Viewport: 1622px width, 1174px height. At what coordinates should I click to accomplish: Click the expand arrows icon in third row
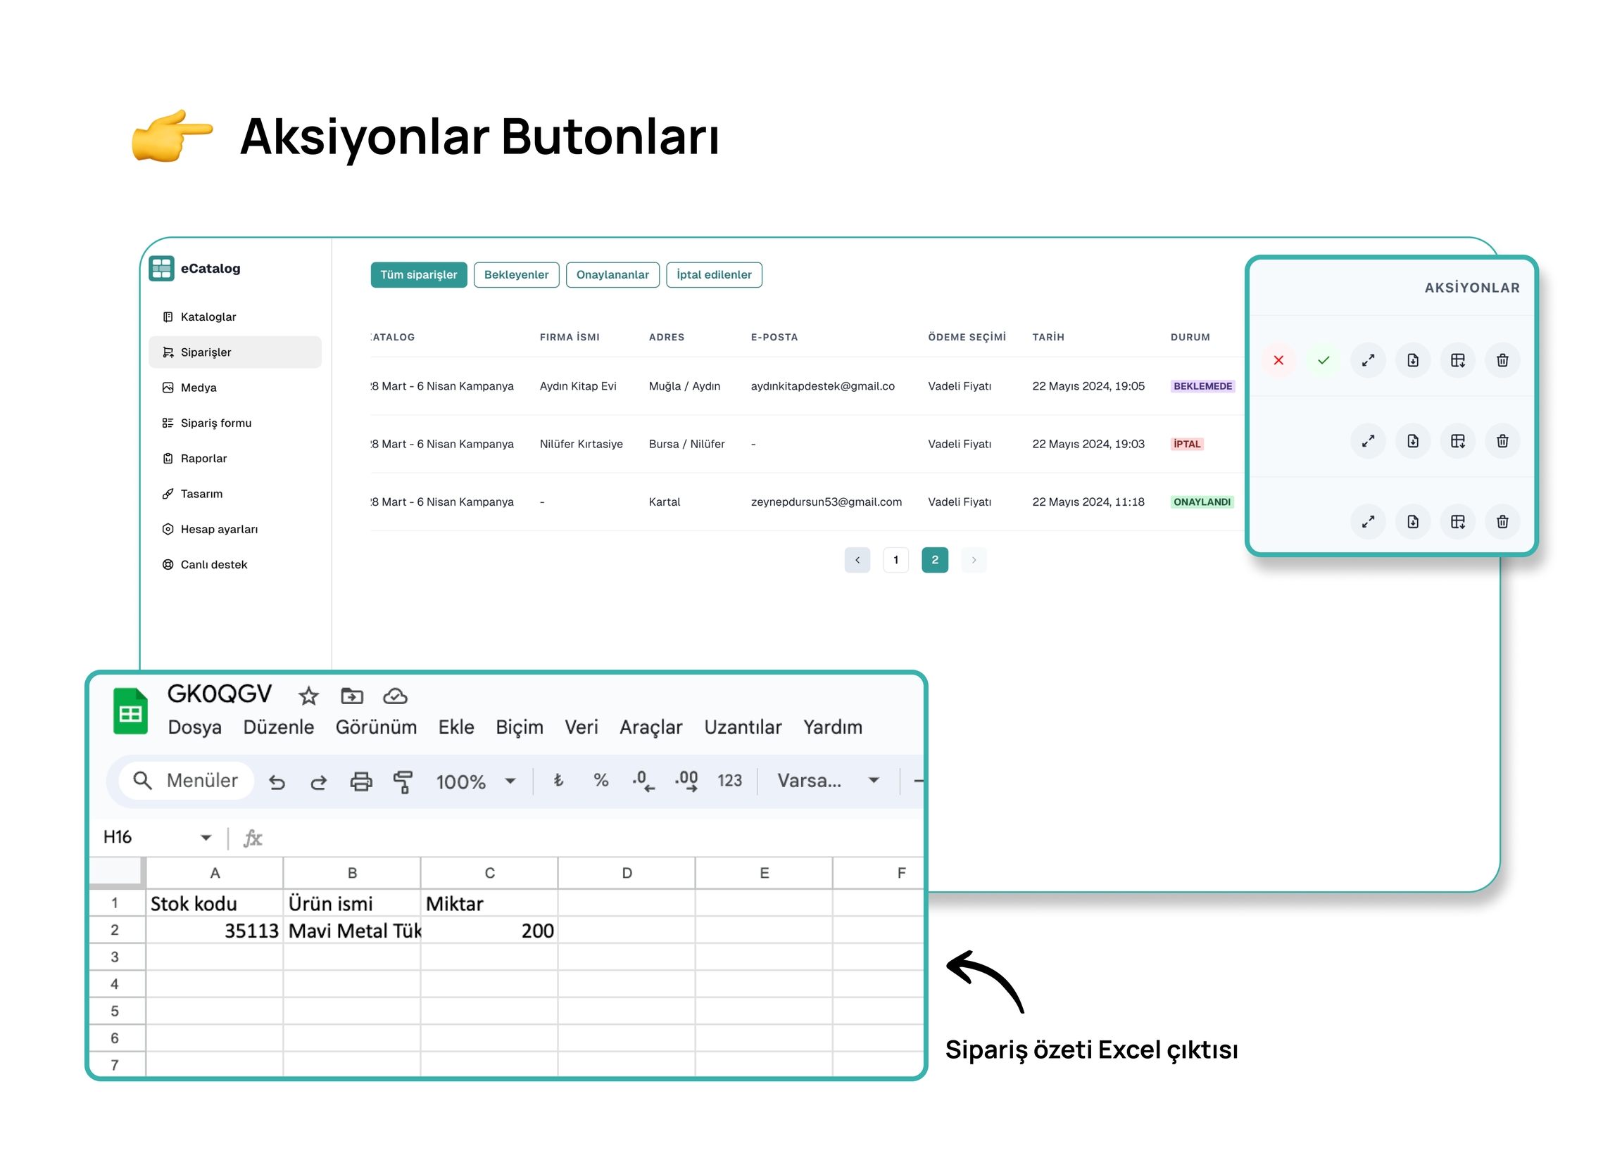coord(1367,522)
